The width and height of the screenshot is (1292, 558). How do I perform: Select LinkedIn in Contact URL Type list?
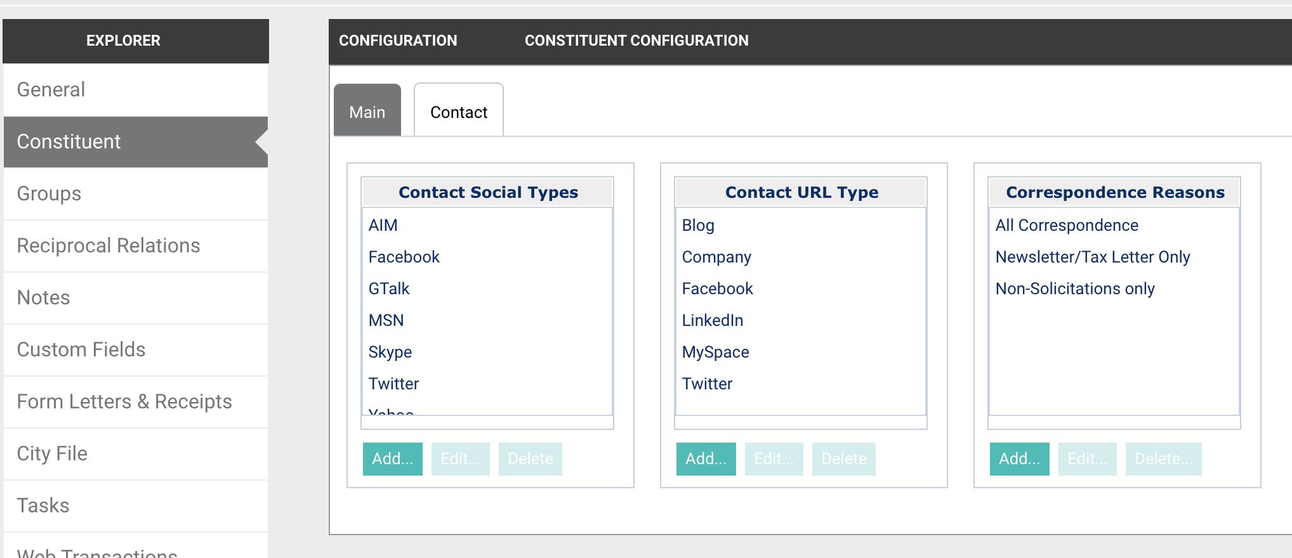pyautogui.click(x=712, y=320)
